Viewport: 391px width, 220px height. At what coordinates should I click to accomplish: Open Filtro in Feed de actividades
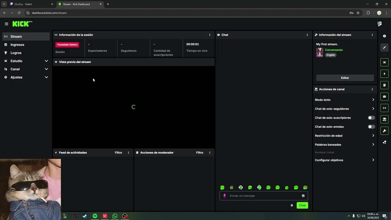(x=118, y=152)
